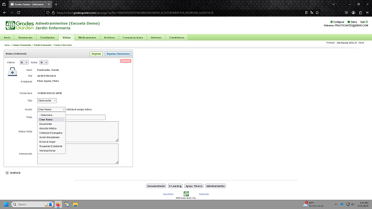372x209 pixels.
Task: Go to the Estudiantes tab
Action: tap(48, 37)
